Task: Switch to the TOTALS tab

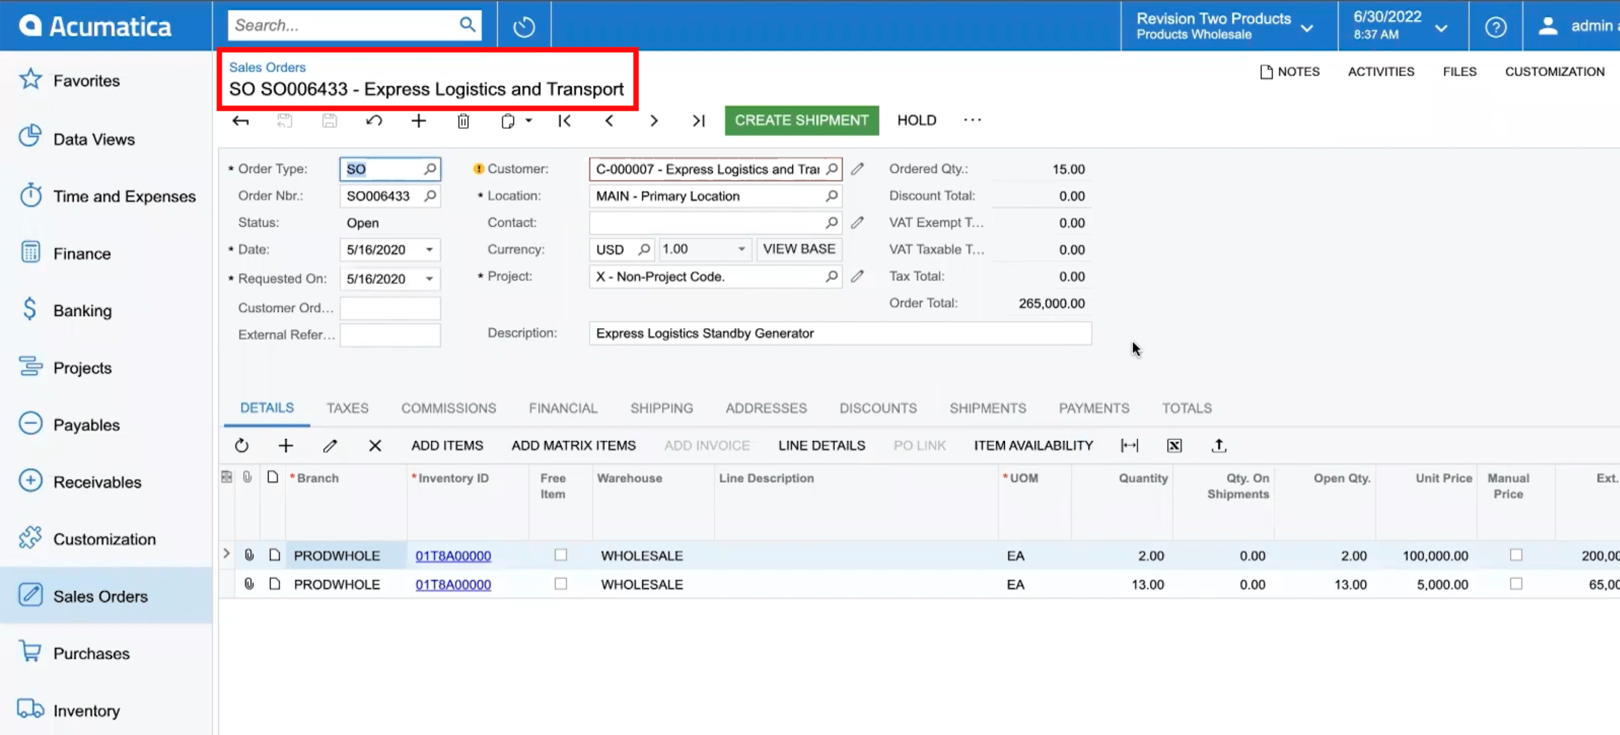Action: pyautogui.click(x=1186, y=409)
